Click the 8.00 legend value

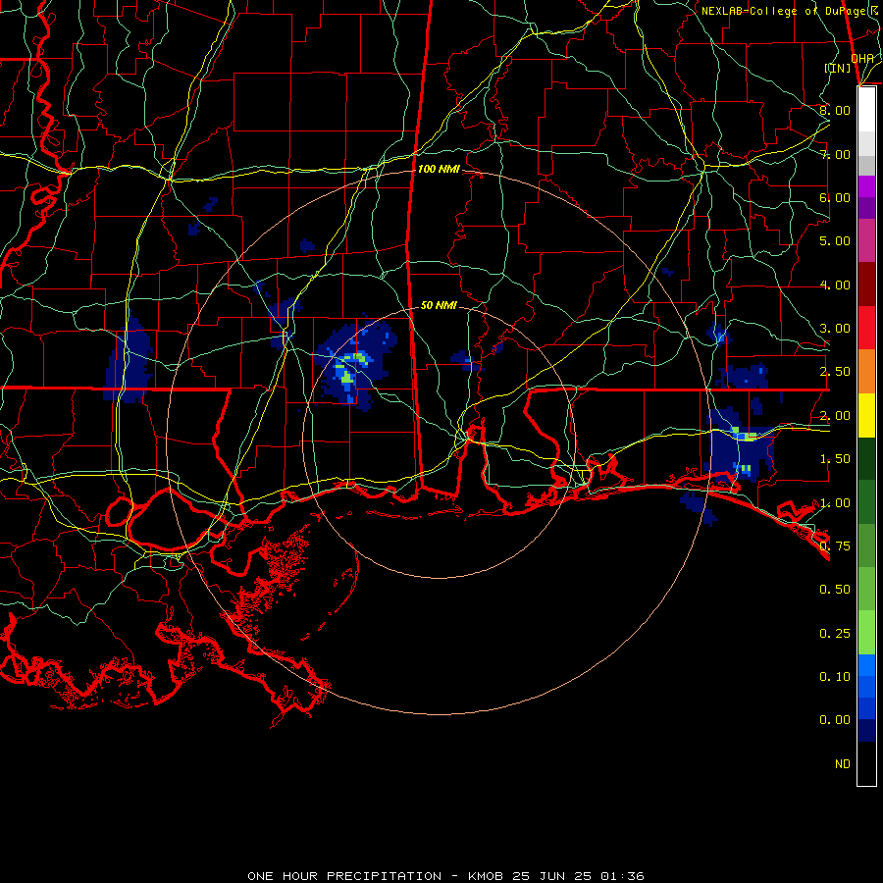[835, 110]
